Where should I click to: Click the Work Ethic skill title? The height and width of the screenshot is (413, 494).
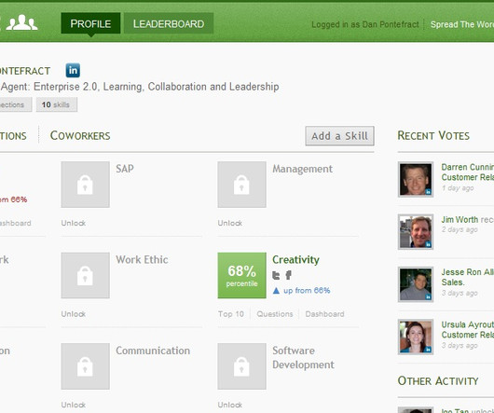point(142,260)
